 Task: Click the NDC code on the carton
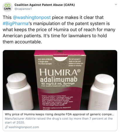pyautogui.click(x=45, y=59)
